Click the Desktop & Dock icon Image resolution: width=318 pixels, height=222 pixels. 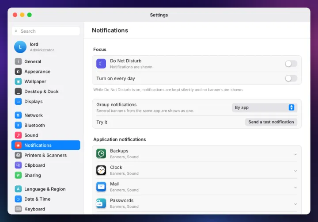[18, 92]
